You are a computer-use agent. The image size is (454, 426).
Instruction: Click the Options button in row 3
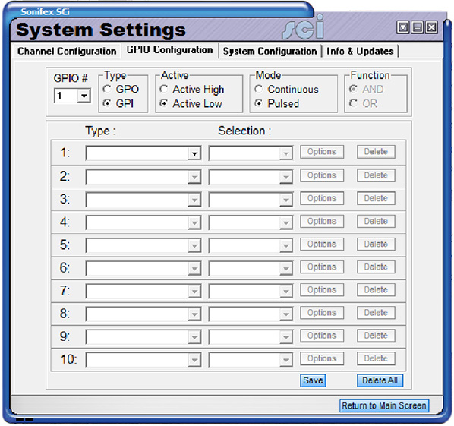coord(322,198)
